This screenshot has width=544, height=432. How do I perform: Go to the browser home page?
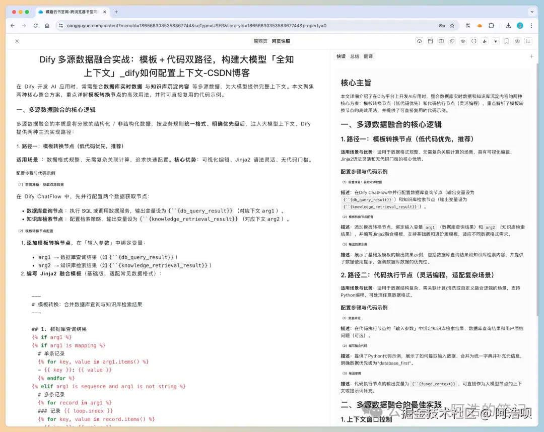tap(47, 26)
